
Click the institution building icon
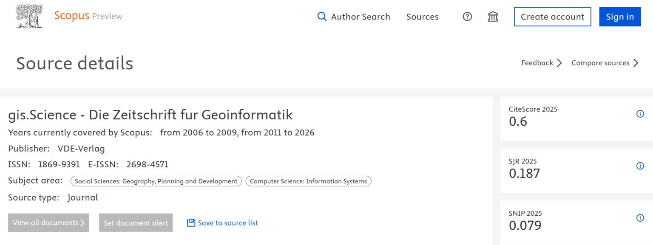coord(493,17)
